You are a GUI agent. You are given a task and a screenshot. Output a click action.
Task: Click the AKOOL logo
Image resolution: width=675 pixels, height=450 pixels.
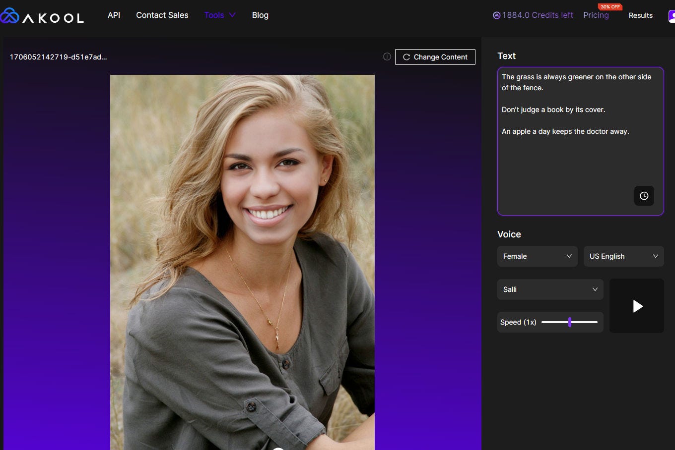pos(42,16)
